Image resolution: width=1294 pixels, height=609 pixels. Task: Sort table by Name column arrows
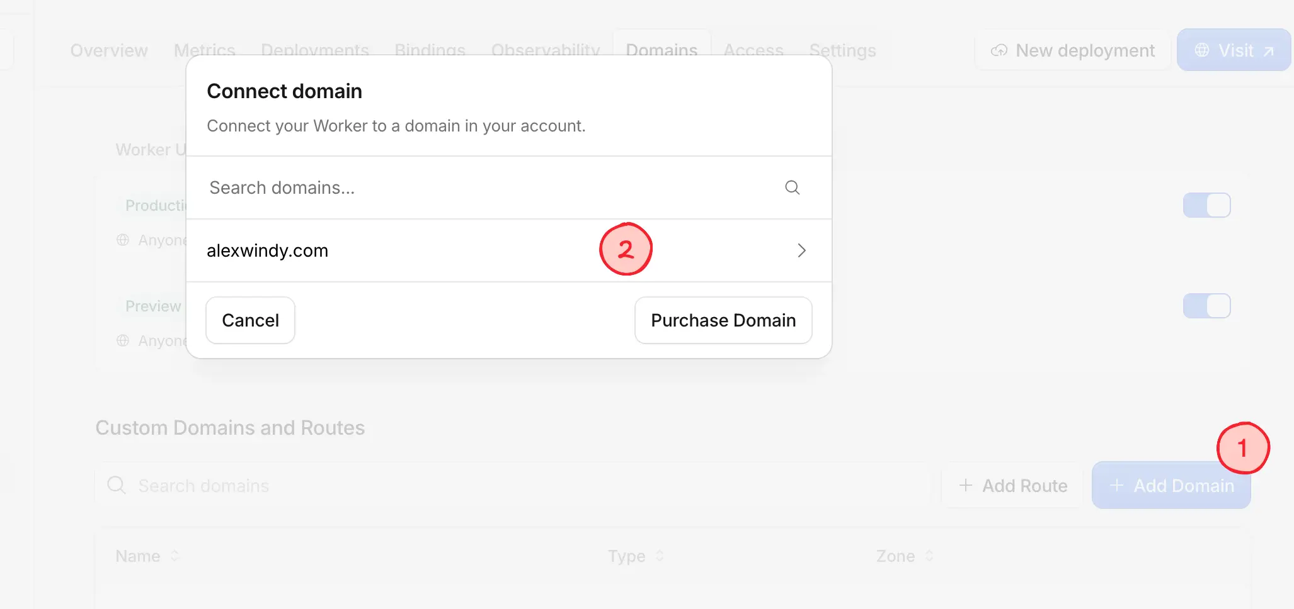click(x=175, y=556)
